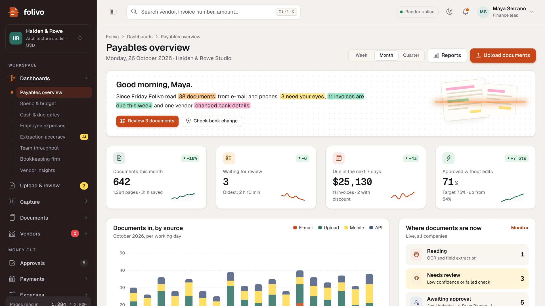Click the Vendors storefront icon

12,233
